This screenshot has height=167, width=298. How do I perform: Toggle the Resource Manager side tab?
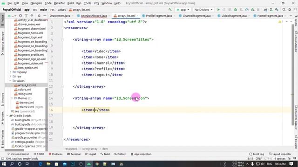click(x=2, y=43)
